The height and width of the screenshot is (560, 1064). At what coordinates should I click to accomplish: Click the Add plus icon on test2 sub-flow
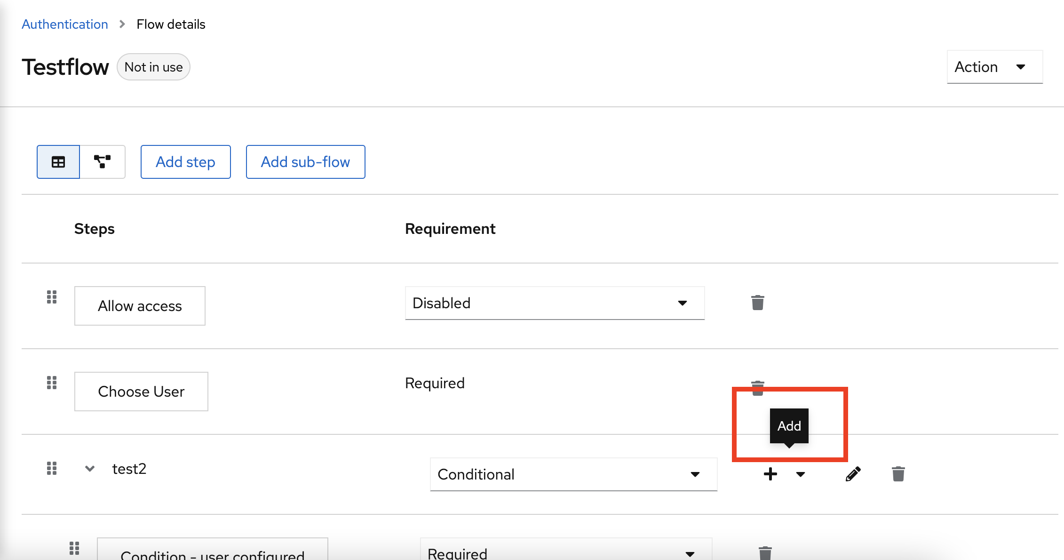770,474
